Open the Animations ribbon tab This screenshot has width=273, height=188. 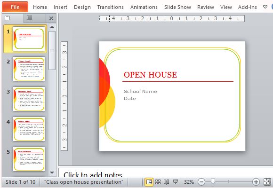[x=144, y=7]
